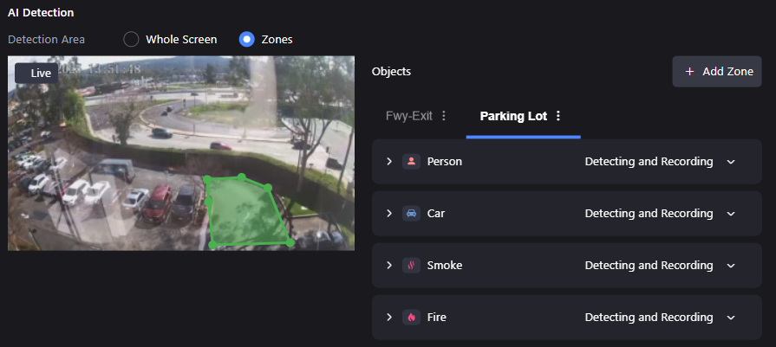Click the Smoke detection icon
The width and height of the screenshot is (776, 347).
[411, 265]
